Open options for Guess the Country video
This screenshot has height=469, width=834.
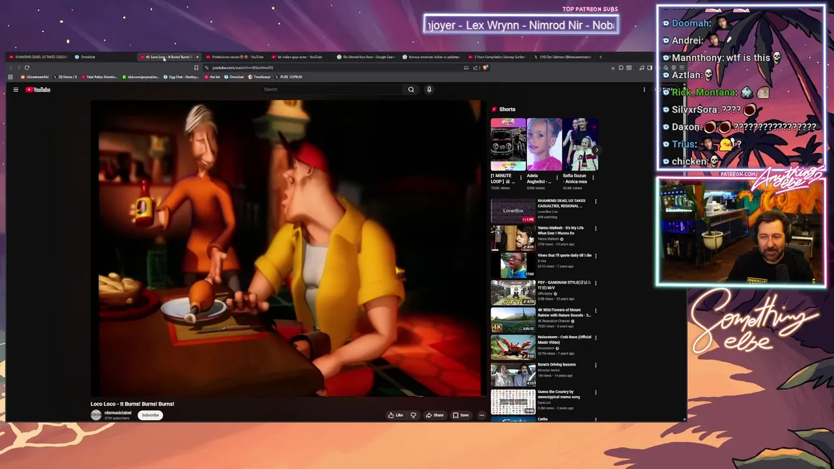[x=596, y=393]
